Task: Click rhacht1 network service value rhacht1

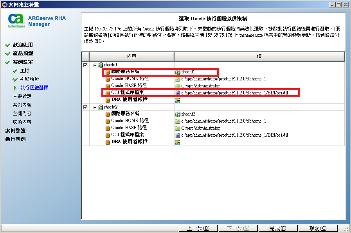Action: (188, 72)
